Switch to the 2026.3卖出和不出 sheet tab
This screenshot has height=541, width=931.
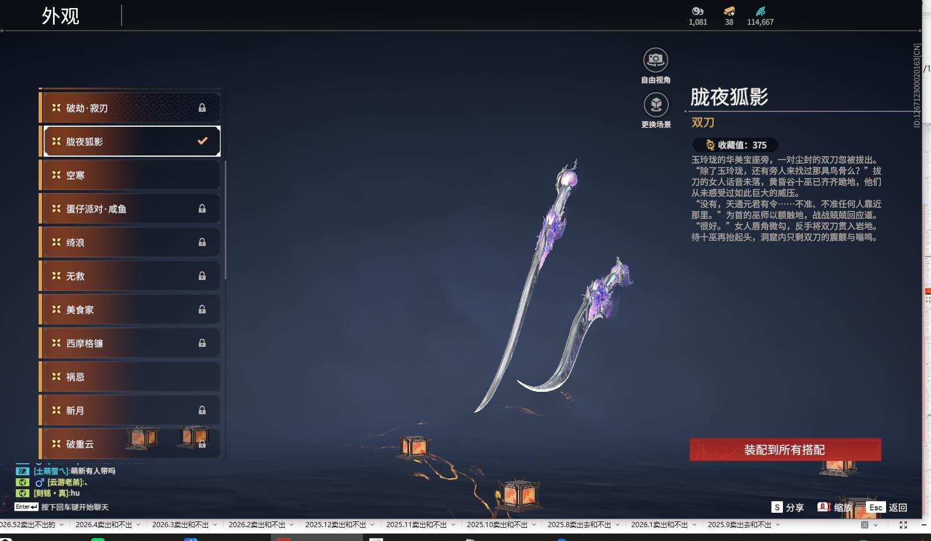pyautogui.click(x=180, y=525)
